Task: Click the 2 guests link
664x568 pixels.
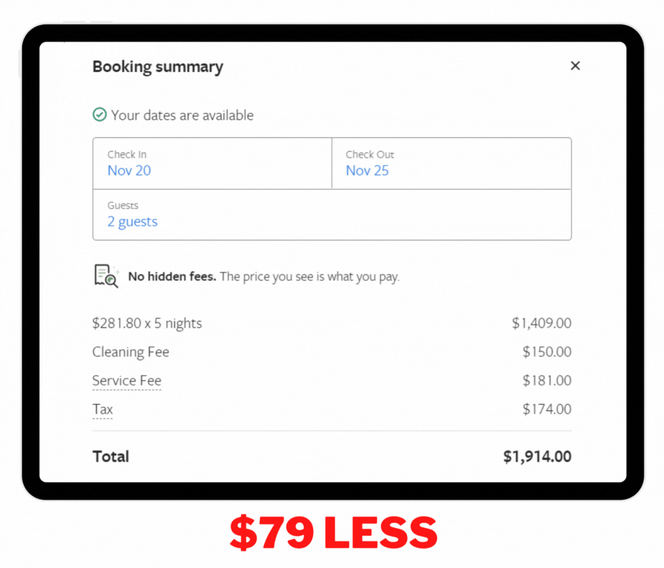Action: pyautogui.click(x=132, y=222)
